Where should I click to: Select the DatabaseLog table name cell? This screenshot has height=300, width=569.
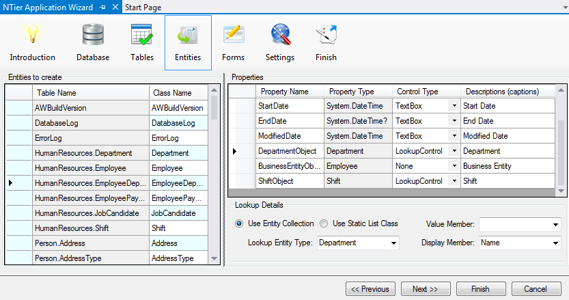[91, 123]
